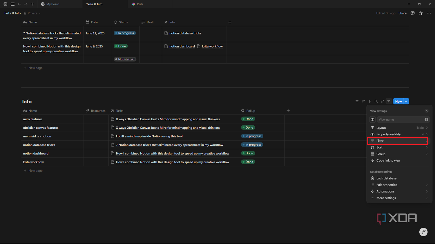
Task: Star this page as favorite
Action: coord(420,13)
